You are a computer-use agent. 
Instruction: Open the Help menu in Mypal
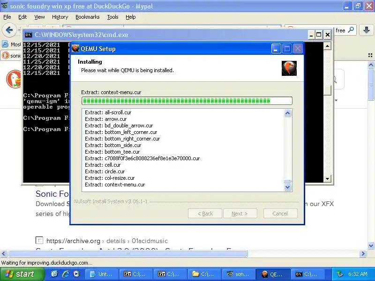pyautogui.click(x=131, y=17)
